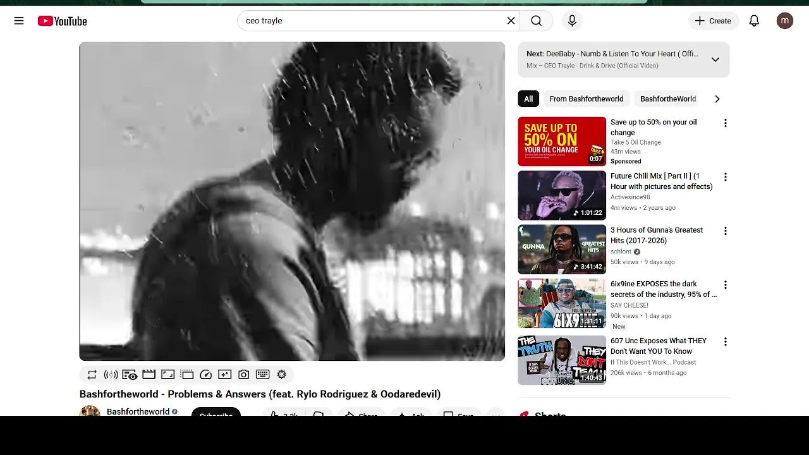The image size is (809, 455).
Task: Click the Create button
Action: pos(714,21)
